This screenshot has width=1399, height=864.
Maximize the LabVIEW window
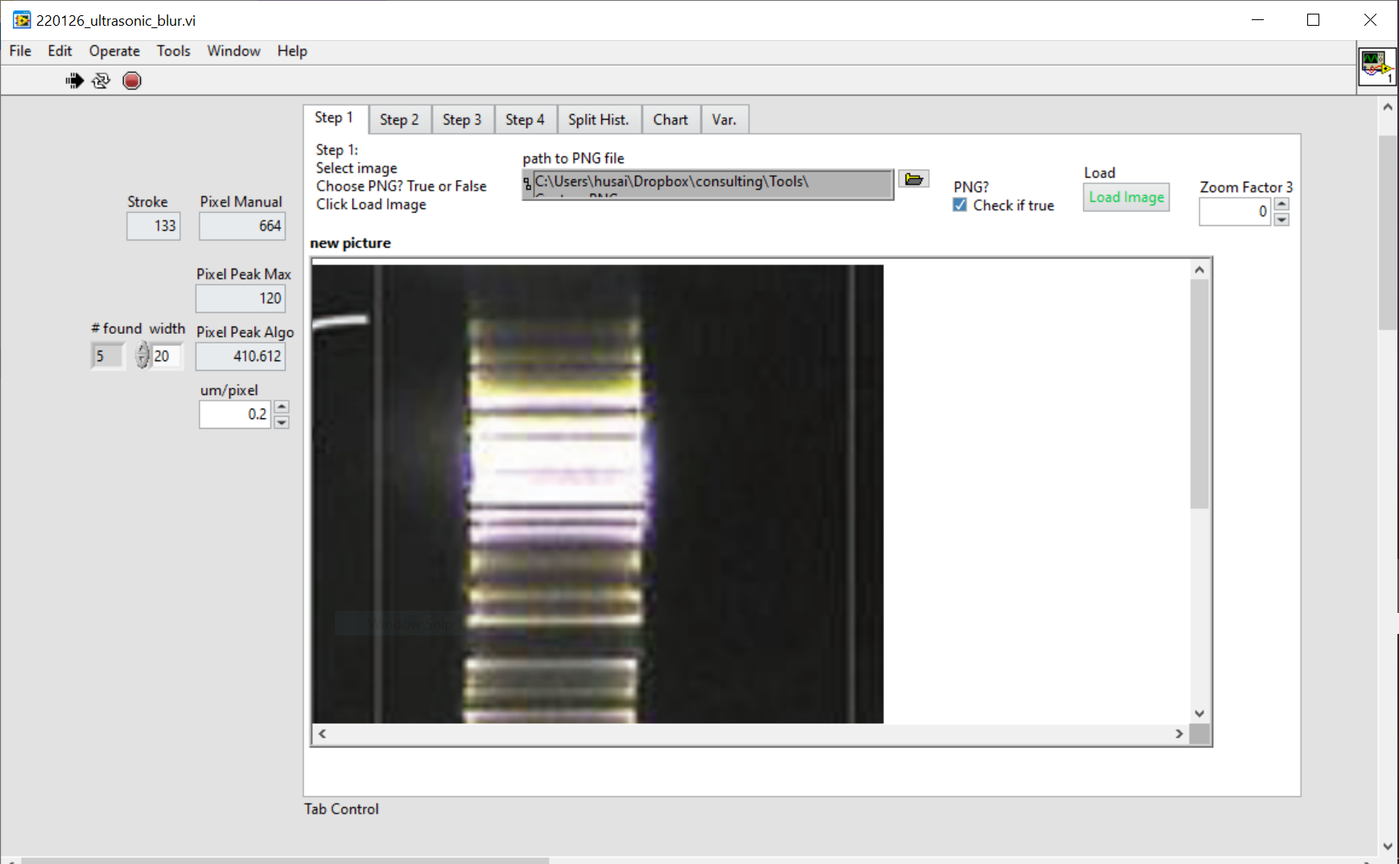pyautogui.click(x=1313, y=20)
